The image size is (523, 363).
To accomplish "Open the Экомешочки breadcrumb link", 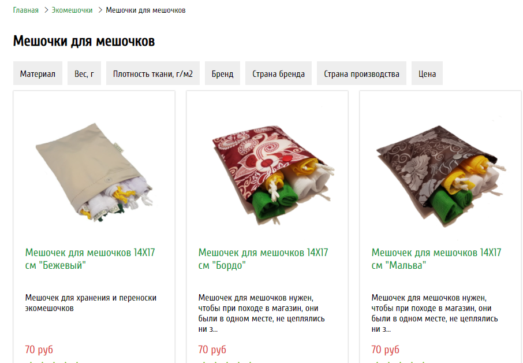I will 72,10.
